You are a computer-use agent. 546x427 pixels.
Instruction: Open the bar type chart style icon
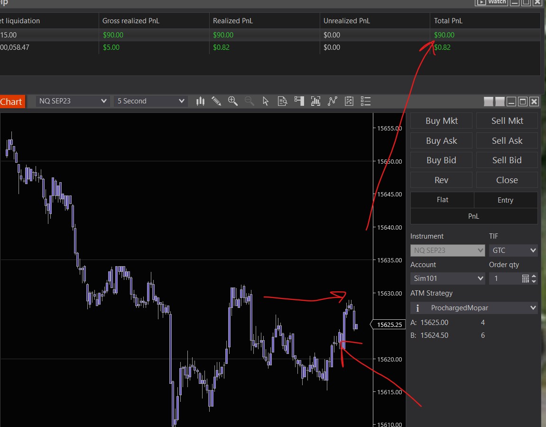click(200, 102)
